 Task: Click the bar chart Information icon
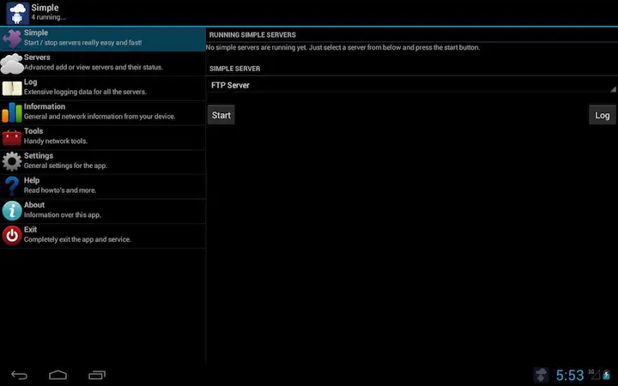(12, 112)
